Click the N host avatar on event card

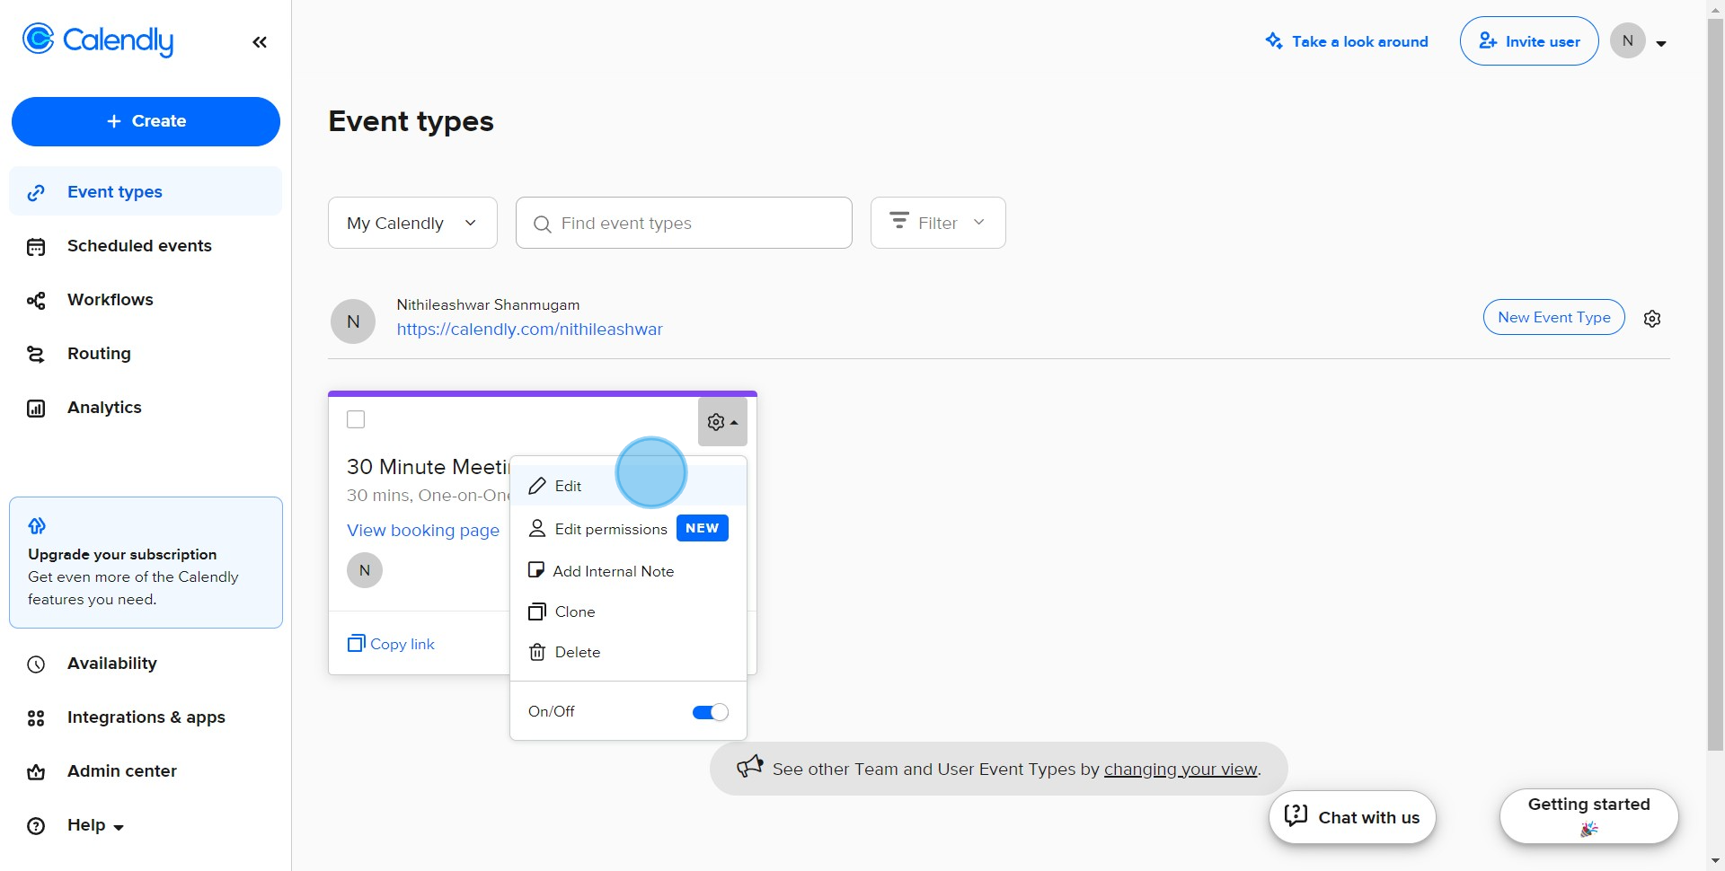click(365, 570)
